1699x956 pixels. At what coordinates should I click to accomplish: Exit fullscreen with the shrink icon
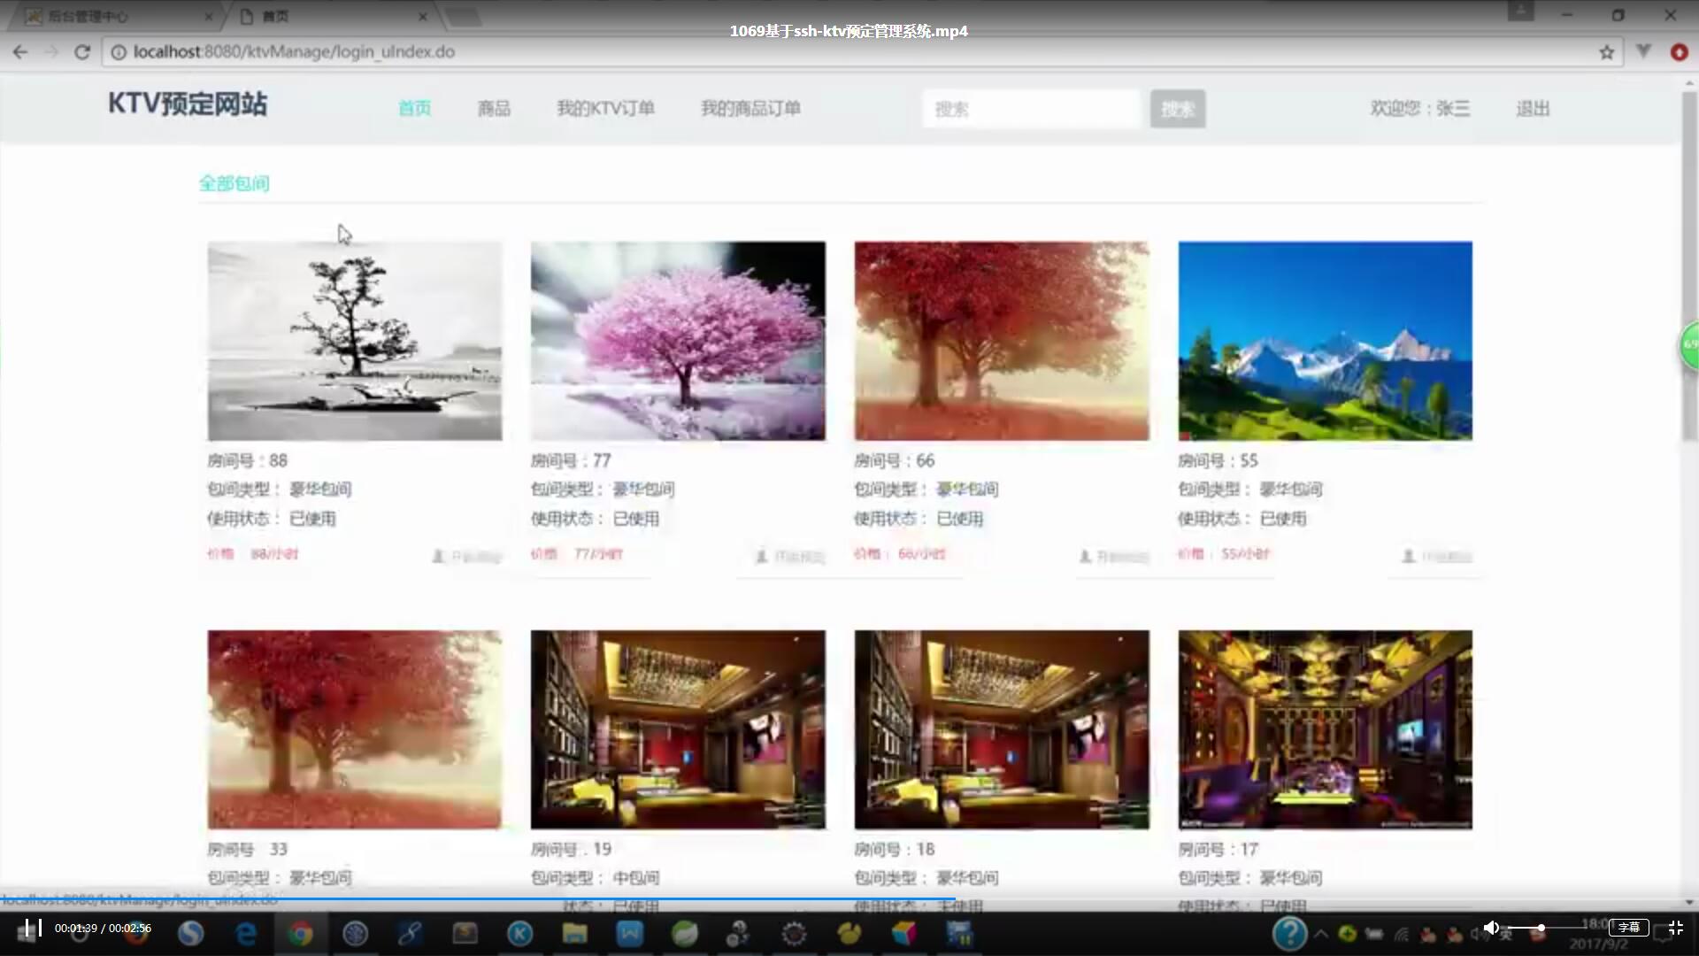click(1676, 928)
